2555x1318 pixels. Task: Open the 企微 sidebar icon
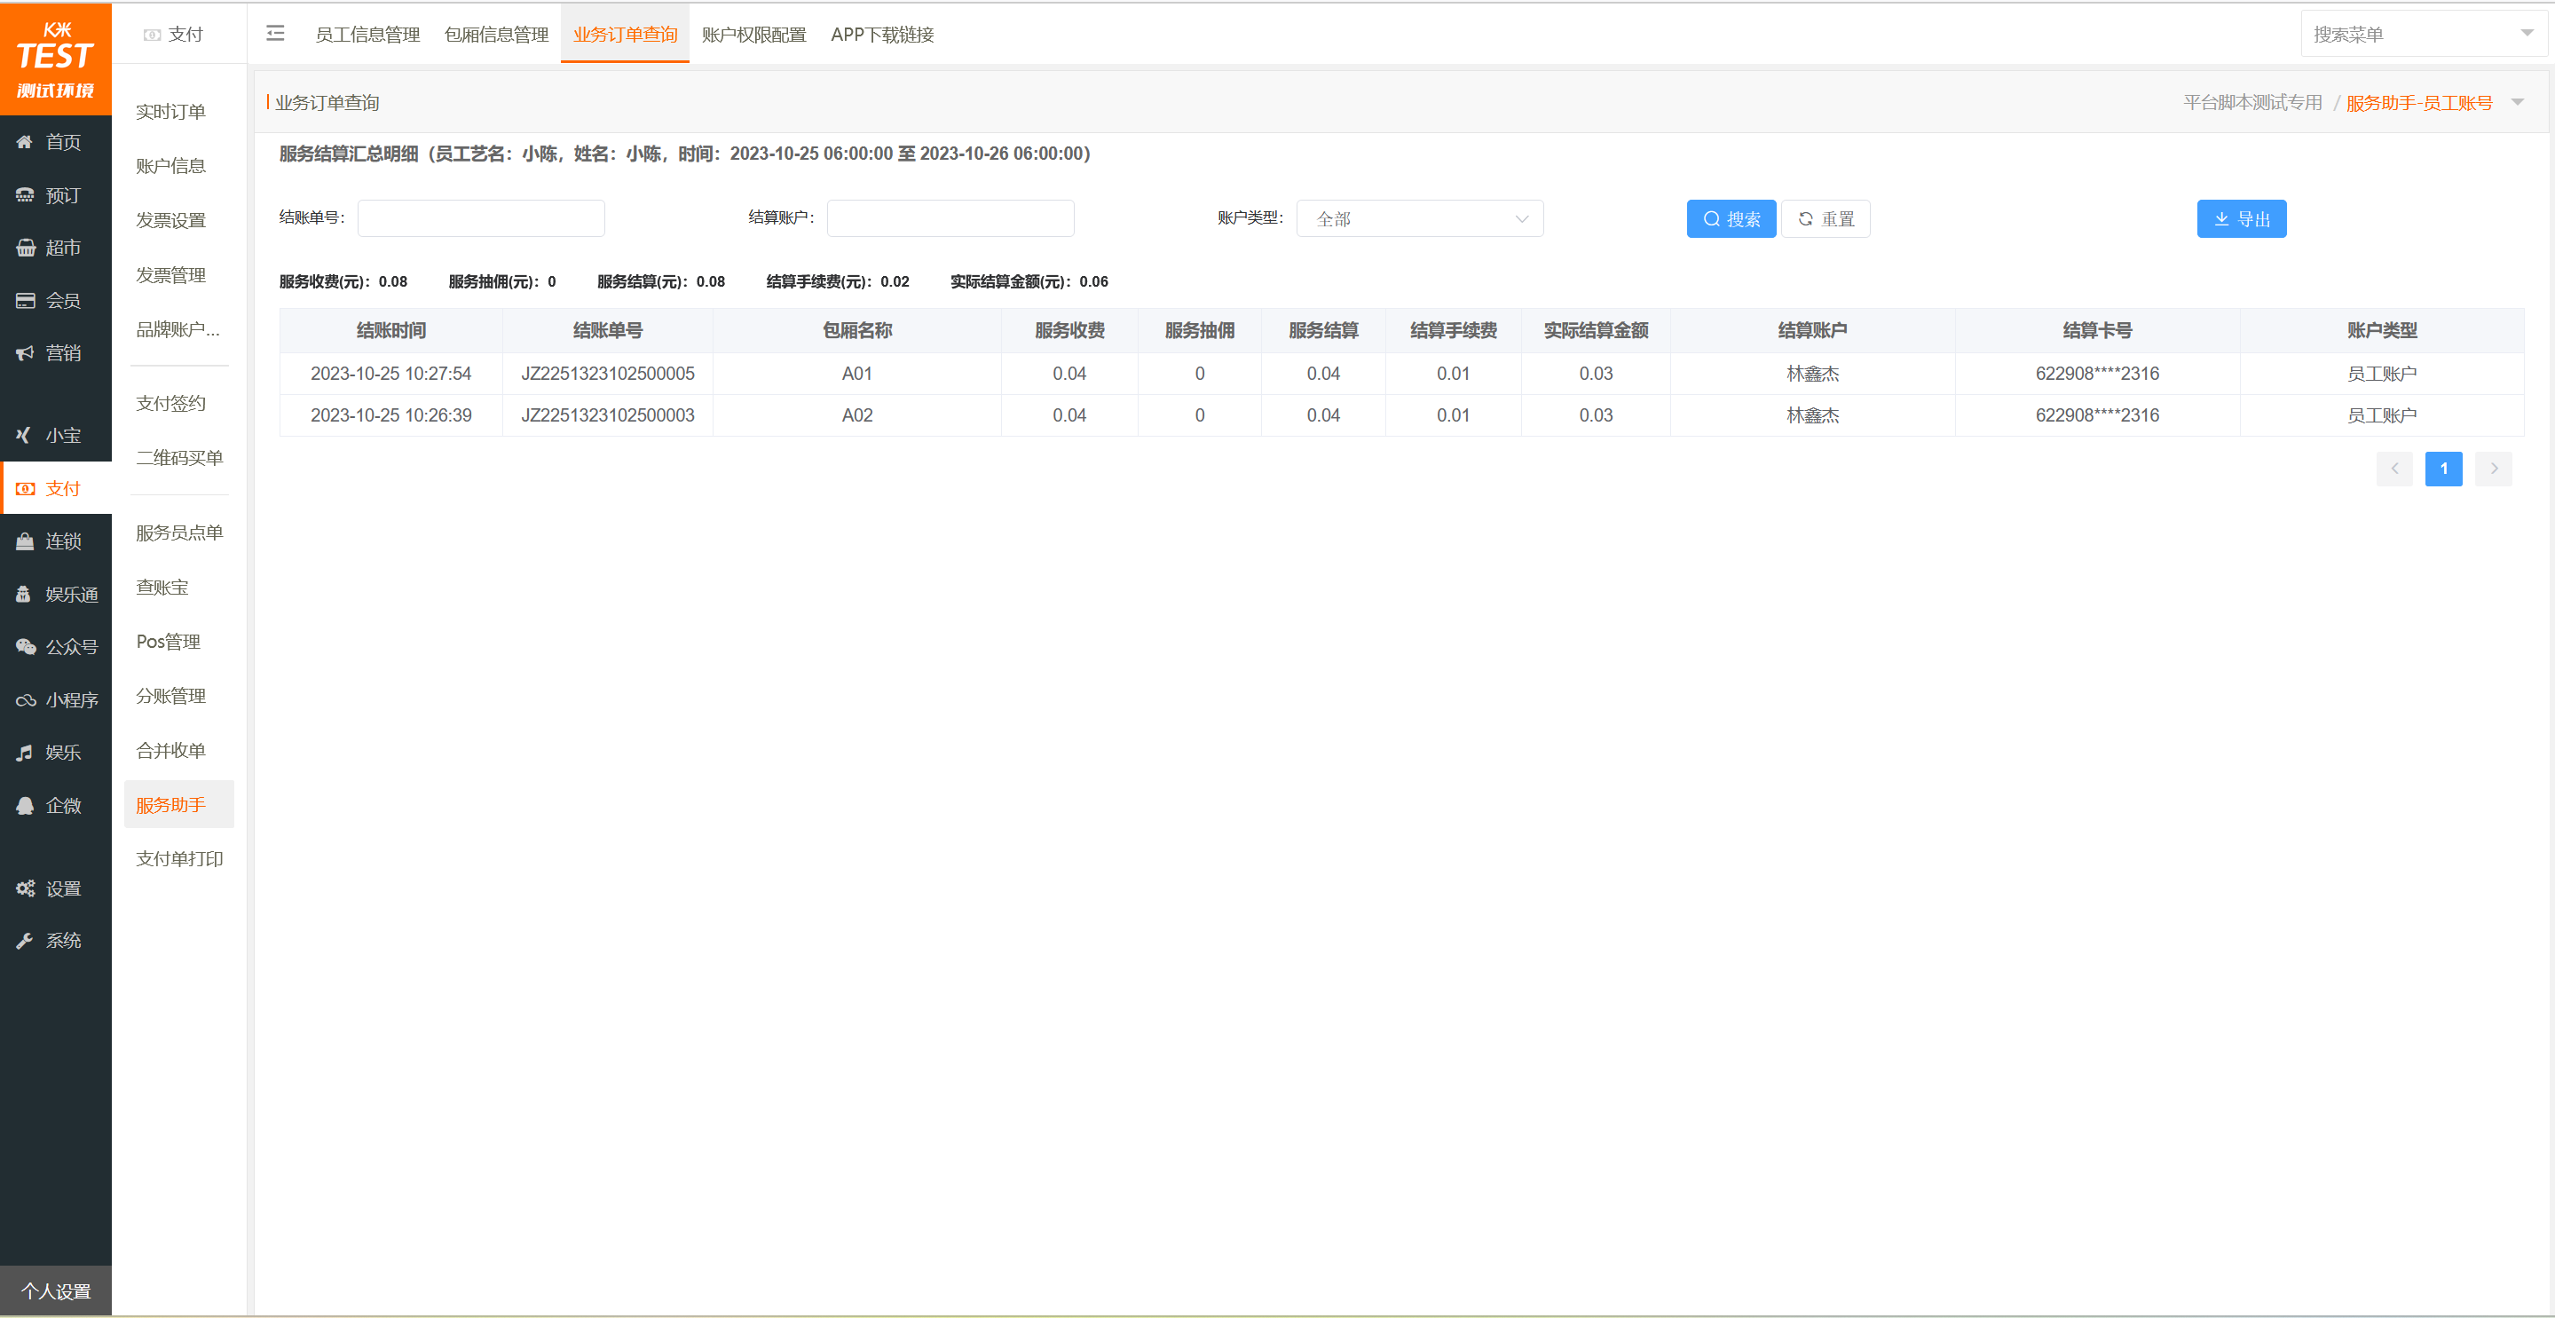(x=25, y=805)
